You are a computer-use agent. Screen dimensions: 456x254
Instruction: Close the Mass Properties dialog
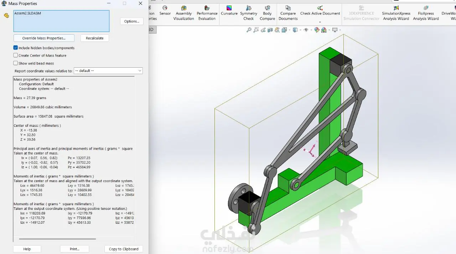[x=141, y=3]
